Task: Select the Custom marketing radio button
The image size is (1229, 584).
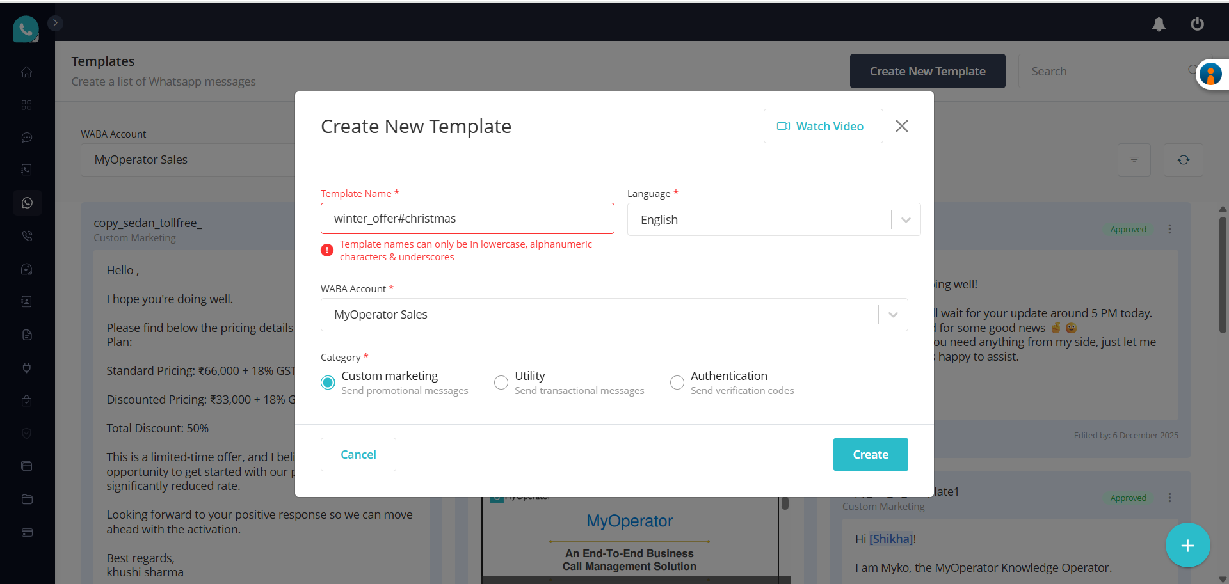Action: pos(328,382)
